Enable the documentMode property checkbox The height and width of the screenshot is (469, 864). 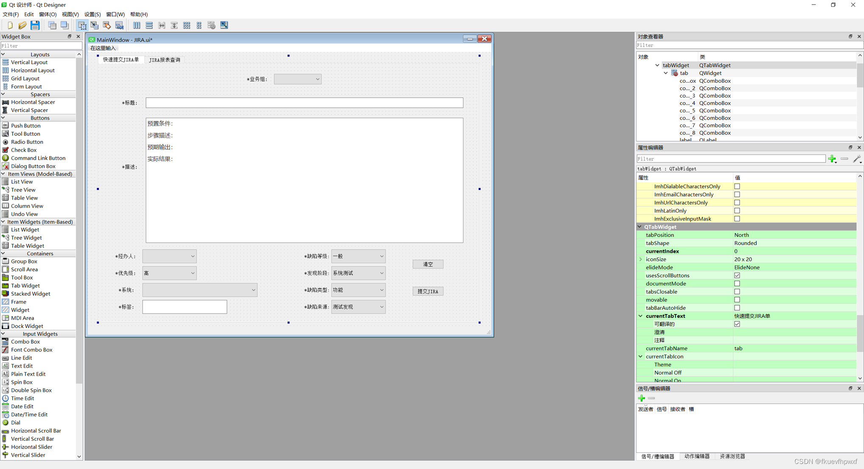coord(737,284)
